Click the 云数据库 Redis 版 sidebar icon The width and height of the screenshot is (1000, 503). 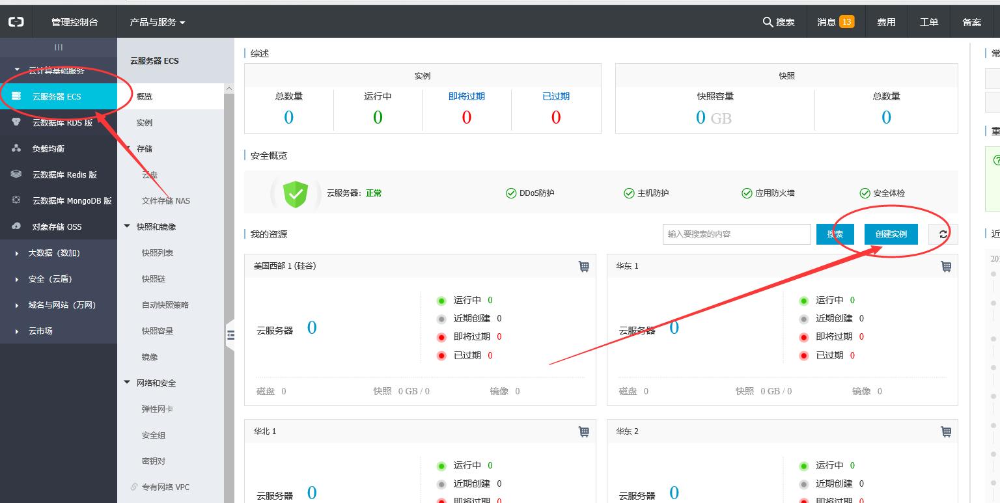tap(16, 174)
